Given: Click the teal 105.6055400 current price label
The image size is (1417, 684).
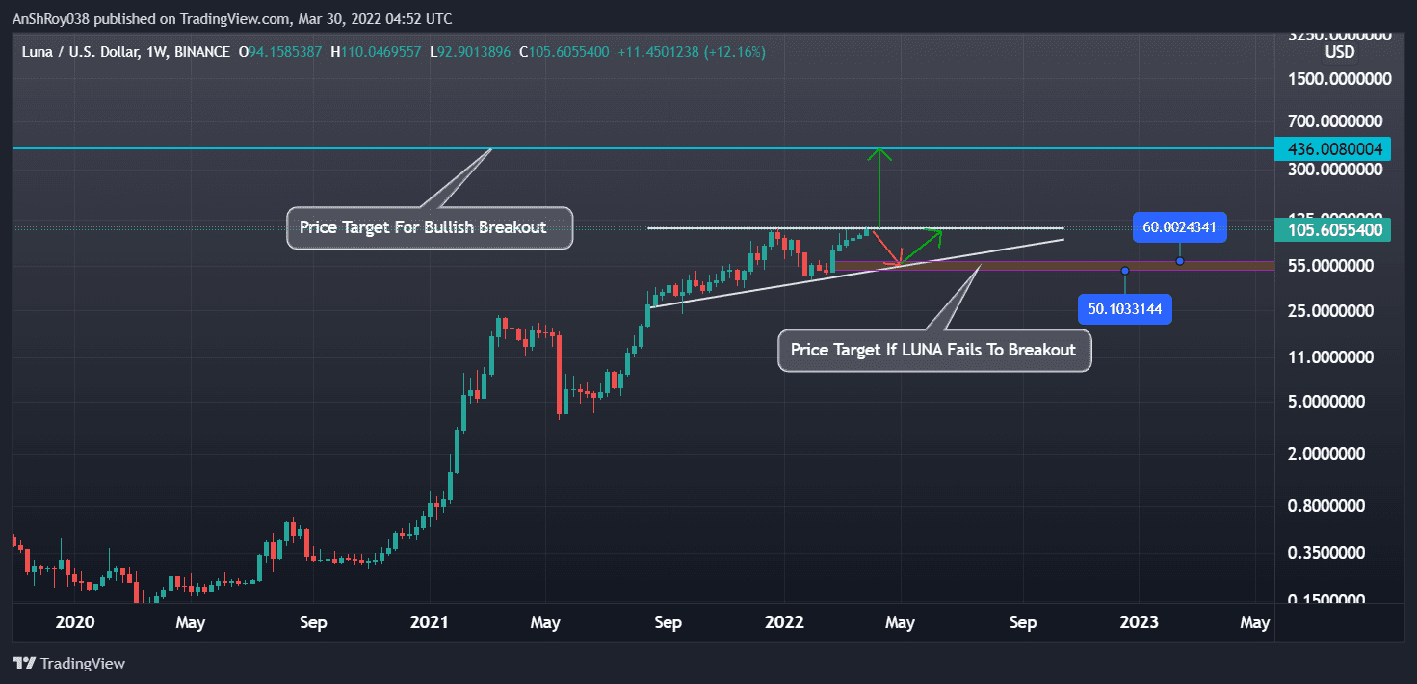Looking at the screenshot, I should [1333, 229].
